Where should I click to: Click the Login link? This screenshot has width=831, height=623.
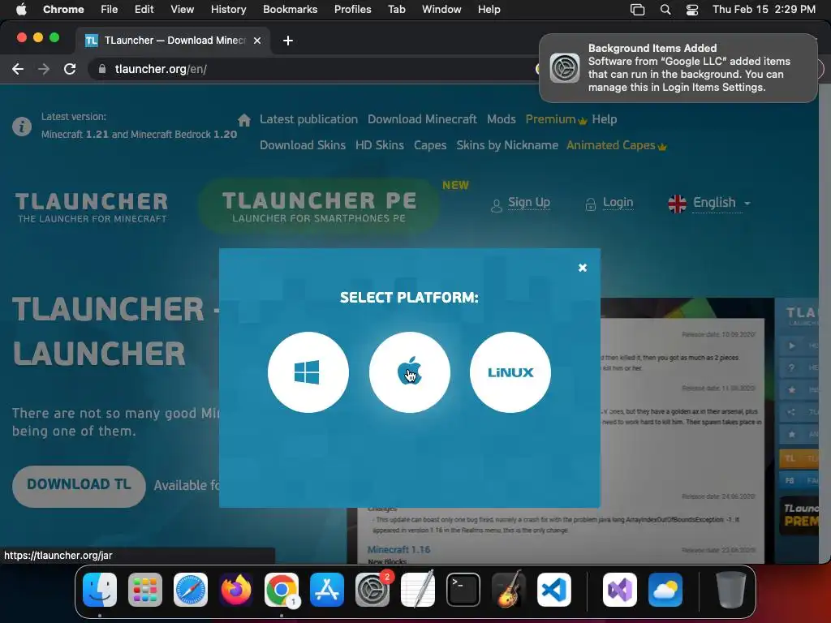tap(618, 202)
